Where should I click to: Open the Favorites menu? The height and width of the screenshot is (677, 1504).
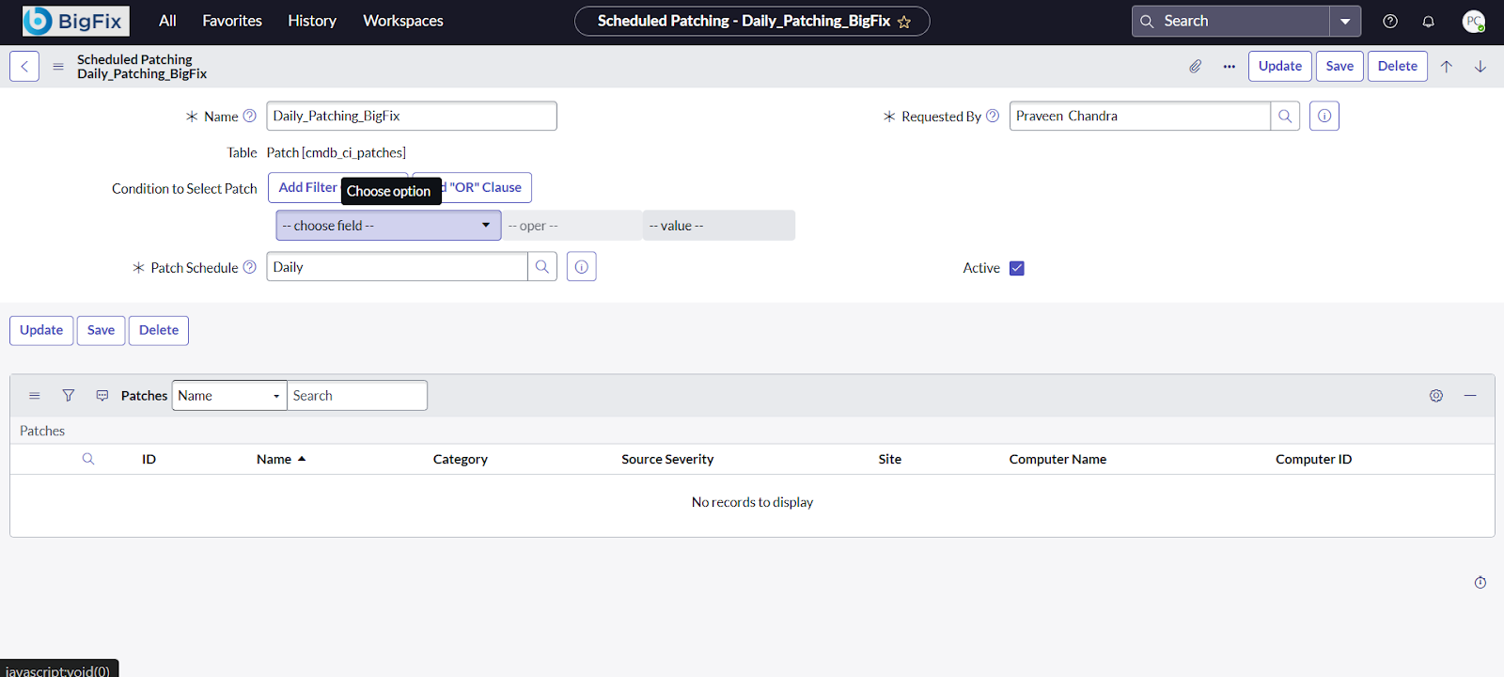pyautogui.click(x=232, y=21)
